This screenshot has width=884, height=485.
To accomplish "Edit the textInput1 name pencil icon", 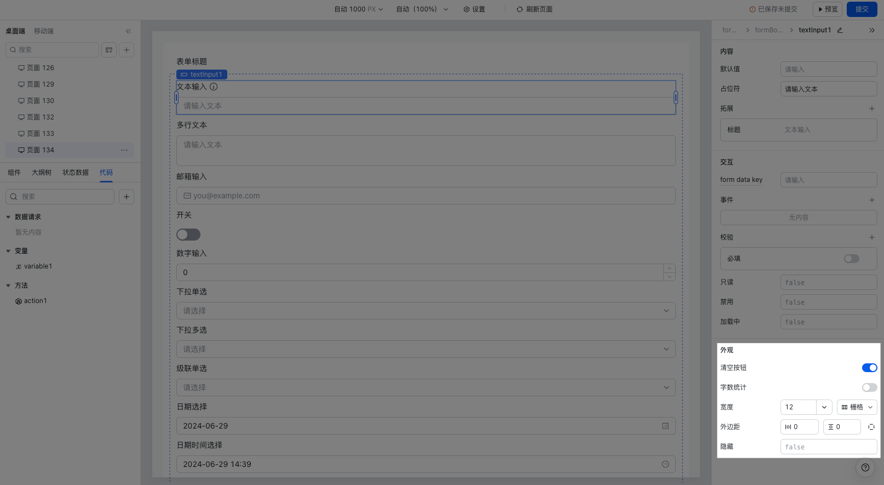I will pyautogui.click(x=840, y=30).
